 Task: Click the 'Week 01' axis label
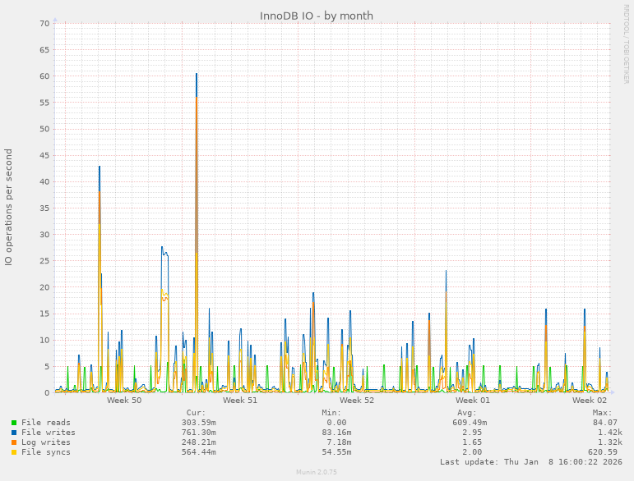click(x=473, y=401)
